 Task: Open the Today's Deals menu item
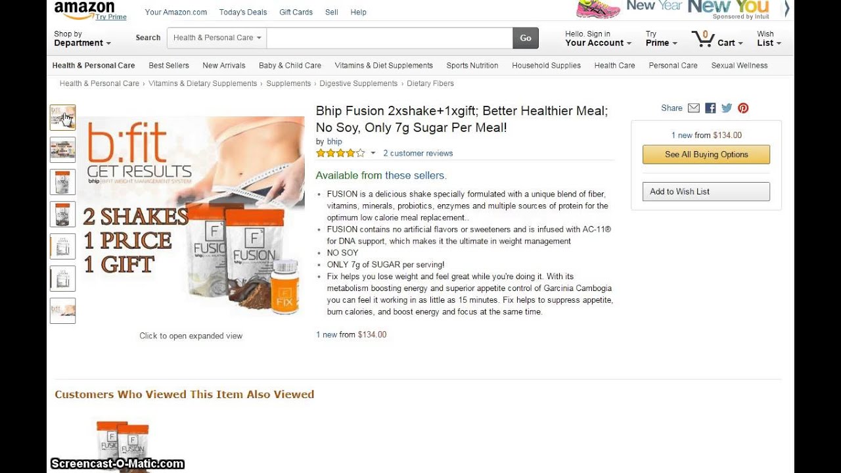click(x=243, y=12)
